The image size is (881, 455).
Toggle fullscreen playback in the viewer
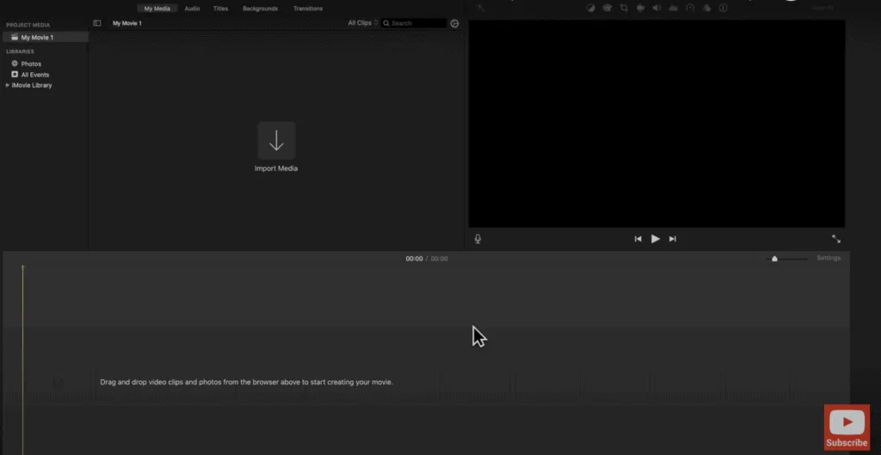point(835,239)
